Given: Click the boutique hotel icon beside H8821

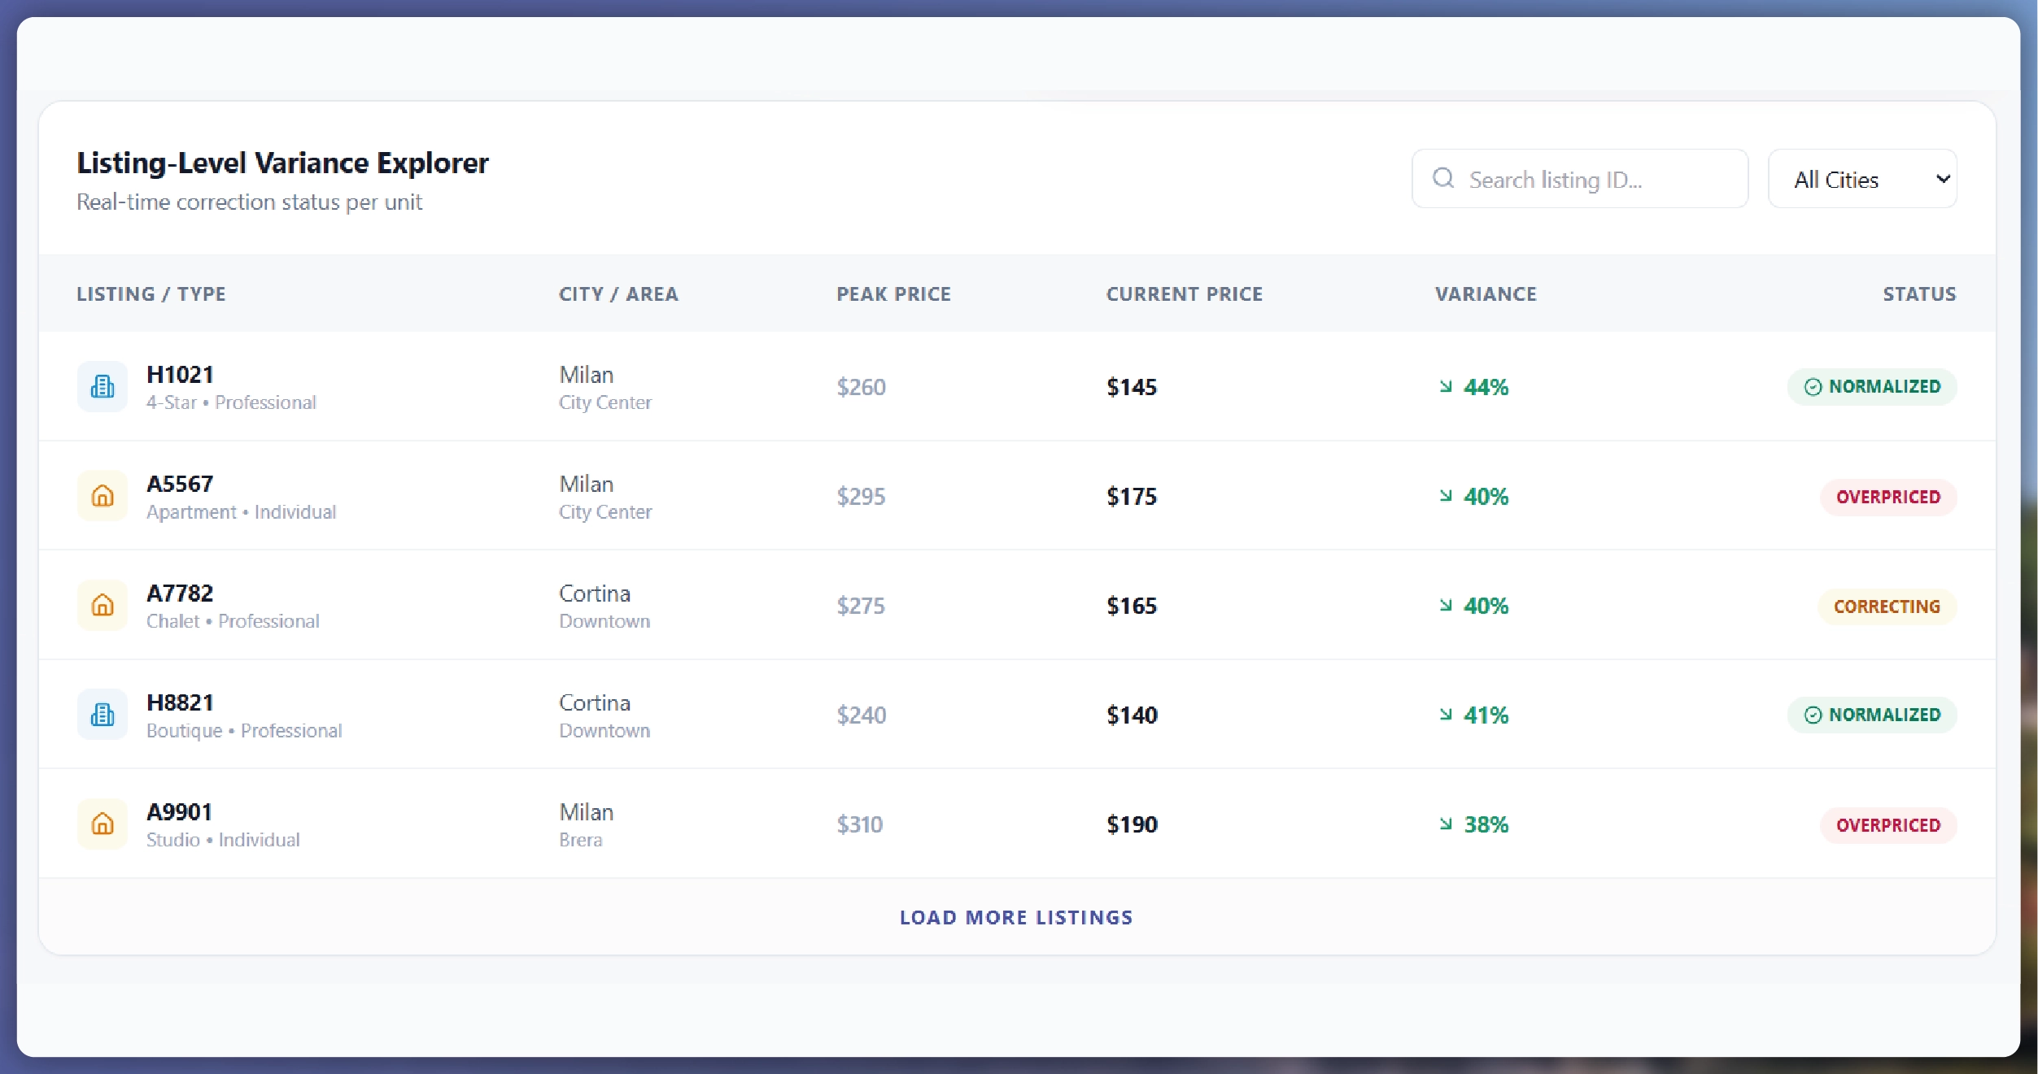Looking at the screenshot, I should click(x=103, y=715).
